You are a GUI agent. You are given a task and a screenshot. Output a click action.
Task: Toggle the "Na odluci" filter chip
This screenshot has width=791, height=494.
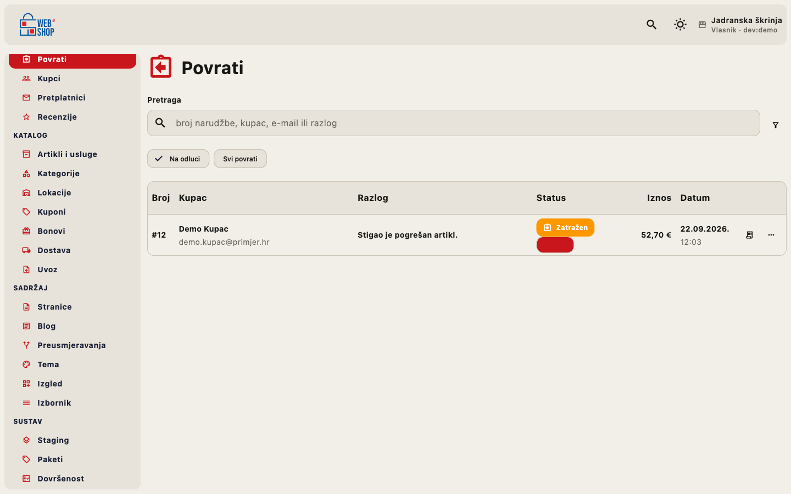tap(178, 159)
